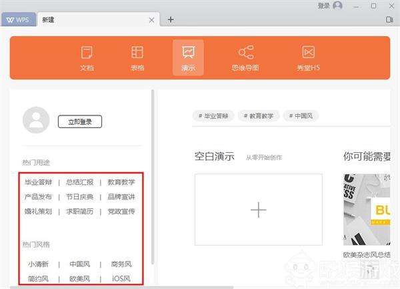This screenshot has width=400, height=289.
Task: Select 思维导图 mind map type
Action: point(245,58)
